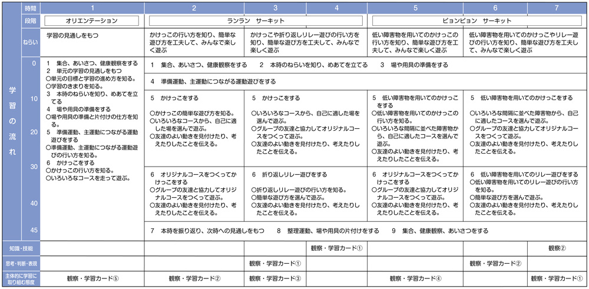
Task: Click '2 本時のねらいを知り、めあてを立てる'
Action: pos(314,65)
